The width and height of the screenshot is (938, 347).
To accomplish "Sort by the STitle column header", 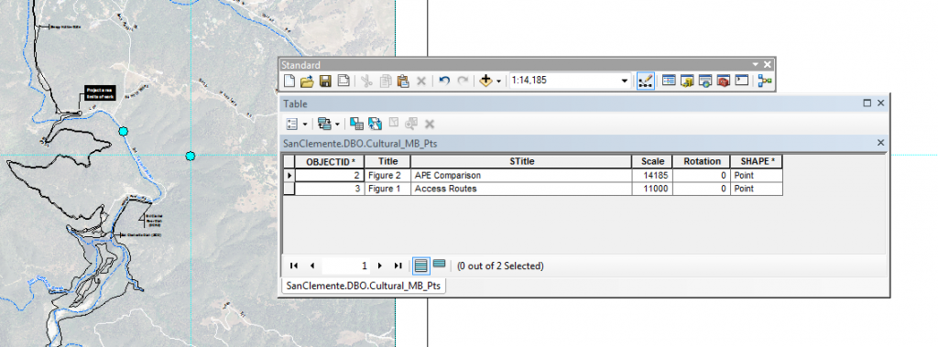I will click(521, 161).
